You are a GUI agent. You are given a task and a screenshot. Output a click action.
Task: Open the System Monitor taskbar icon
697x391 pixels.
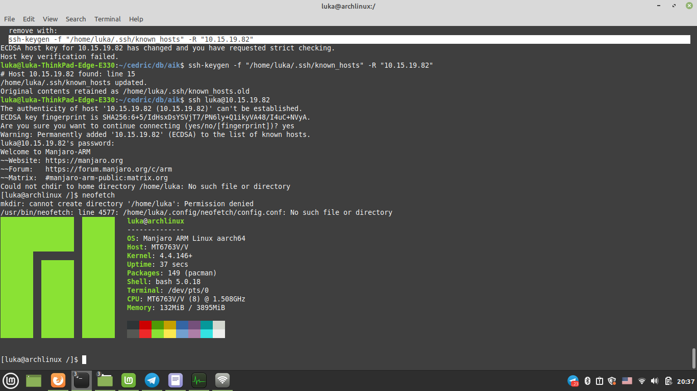(x=198, y=380)
